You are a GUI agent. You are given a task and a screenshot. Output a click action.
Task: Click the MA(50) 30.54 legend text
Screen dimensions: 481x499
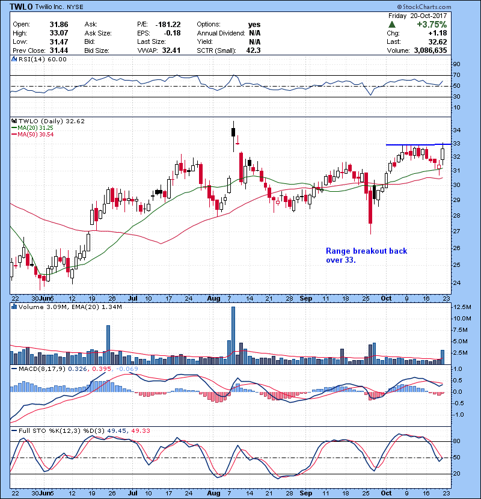[x=35, y=135]
